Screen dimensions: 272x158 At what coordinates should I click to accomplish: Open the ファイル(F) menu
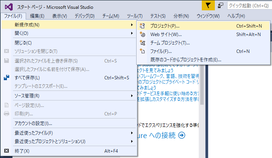(13, 16)
